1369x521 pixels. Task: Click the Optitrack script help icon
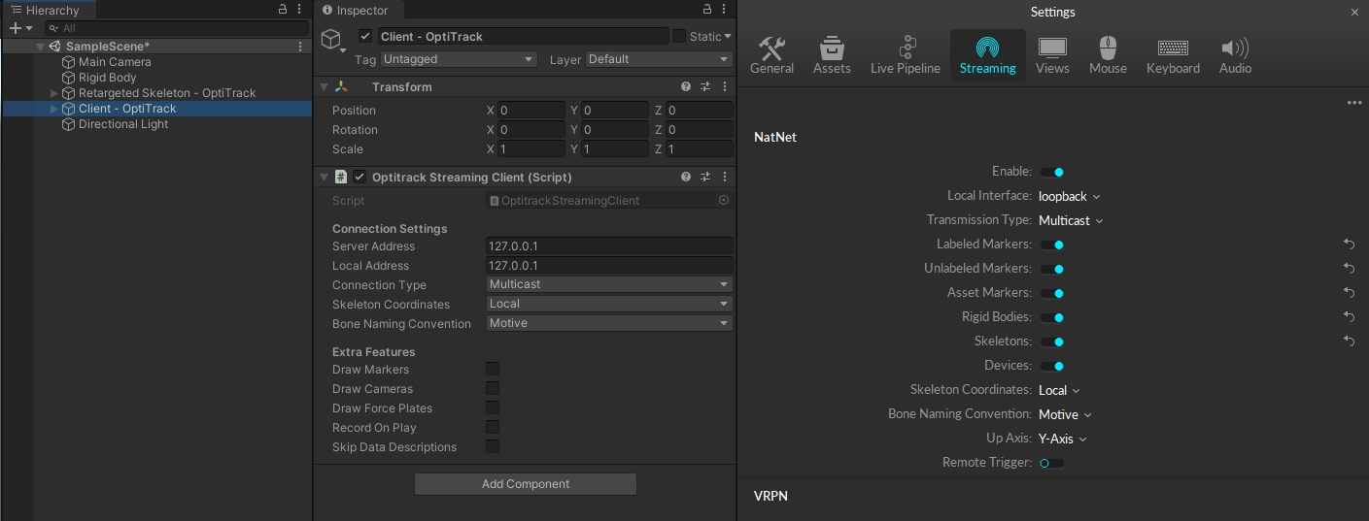[x=686, y=178]
